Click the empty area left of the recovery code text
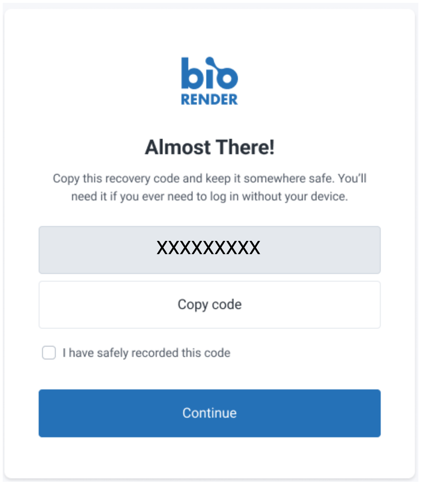 click(x=97, y=250)
